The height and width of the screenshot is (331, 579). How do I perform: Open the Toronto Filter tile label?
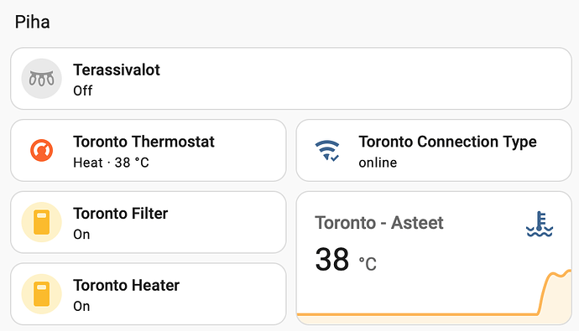(120, 214)
